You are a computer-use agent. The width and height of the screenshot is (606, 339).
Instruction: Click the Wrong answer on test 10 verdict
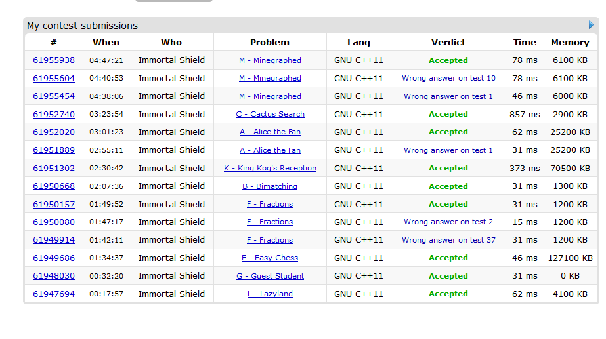point(448,78)
